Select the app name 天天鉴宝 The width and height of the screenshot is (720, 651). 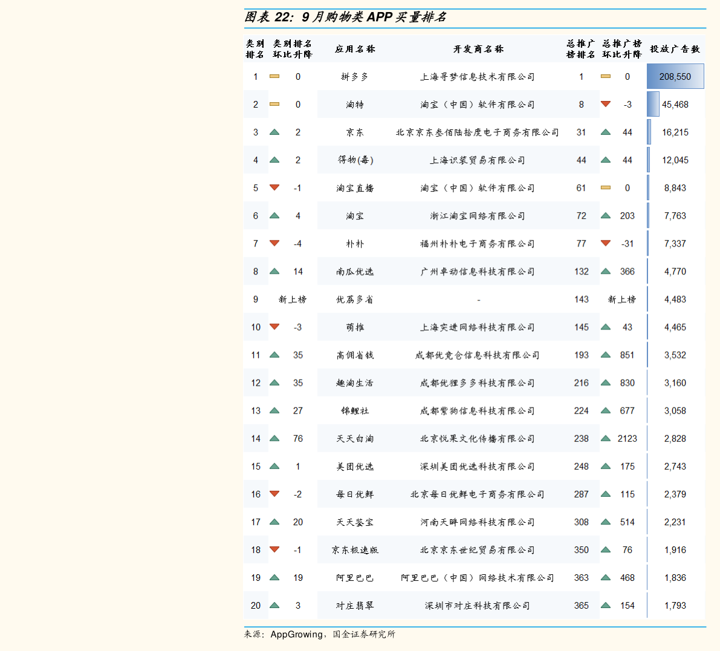click(x=355, y=522)
